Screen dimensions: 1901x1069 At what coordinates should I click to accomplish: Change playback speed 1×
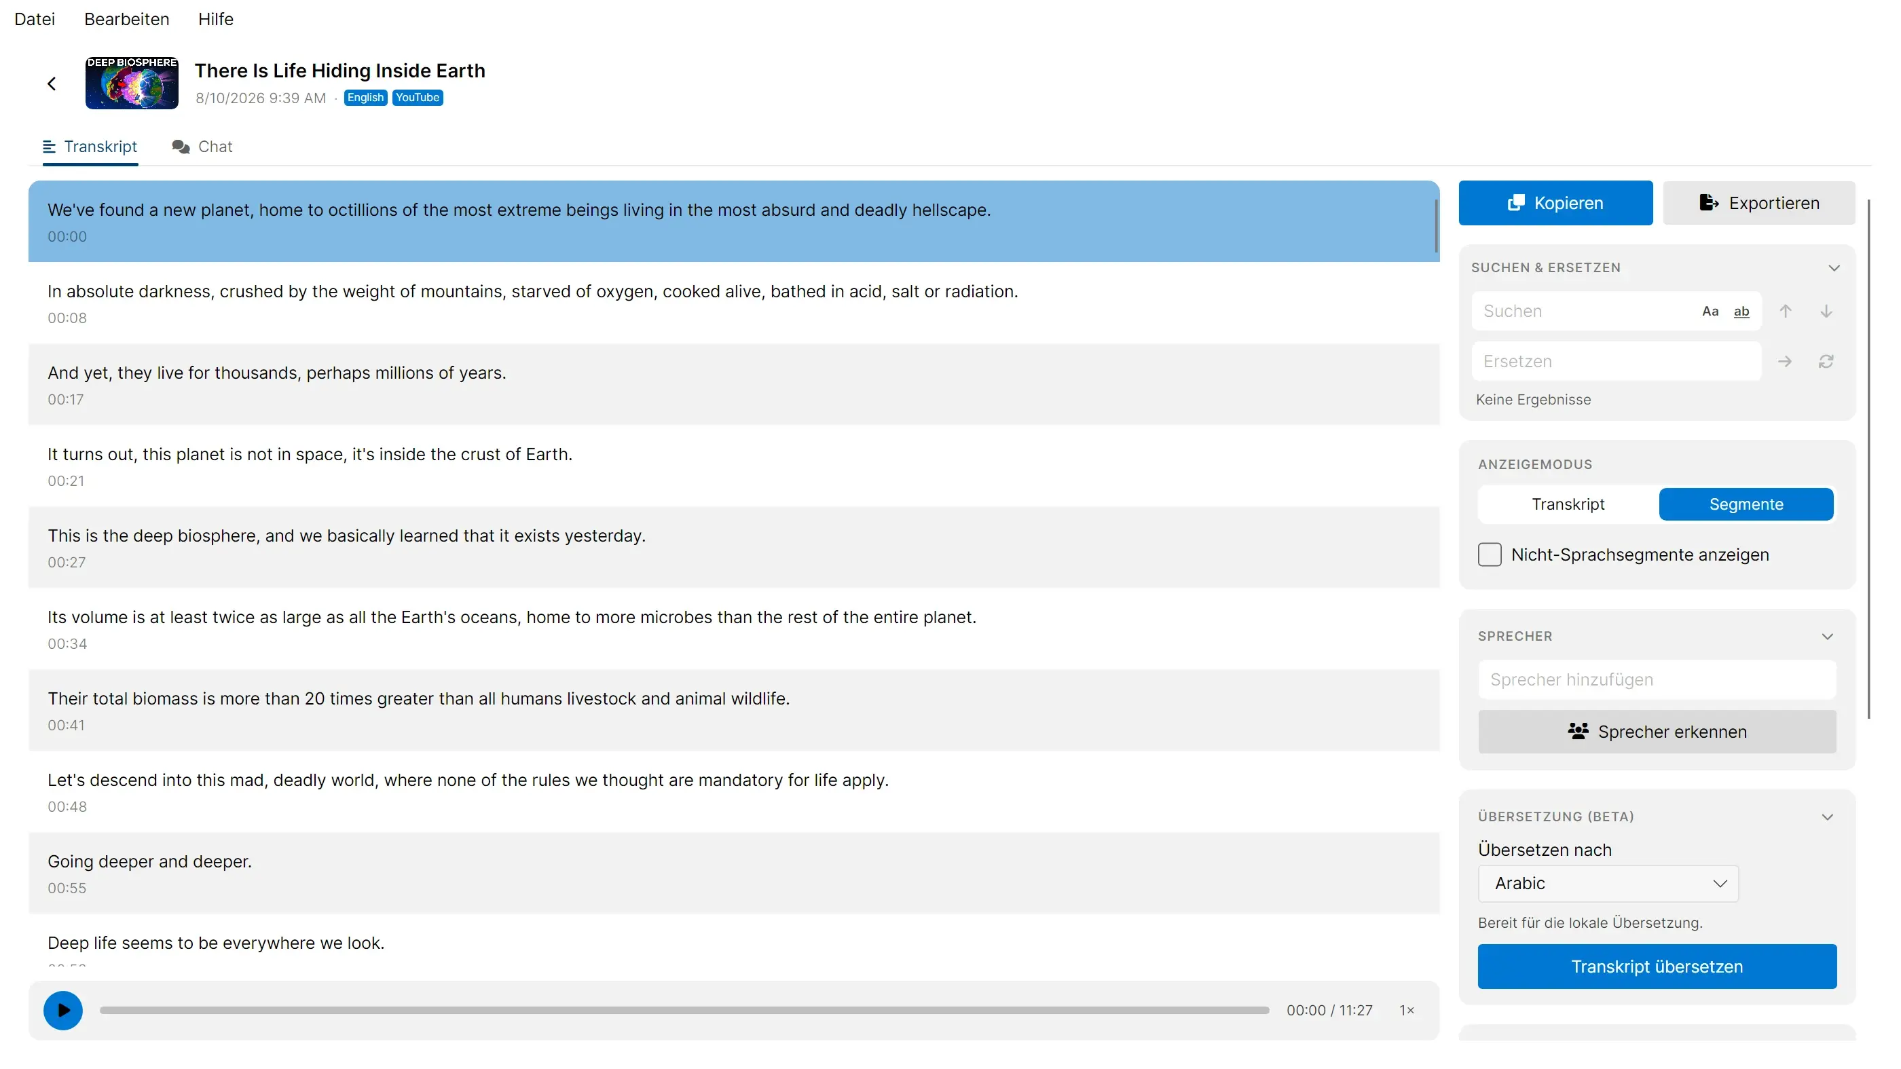[x=1407, y=1010]
